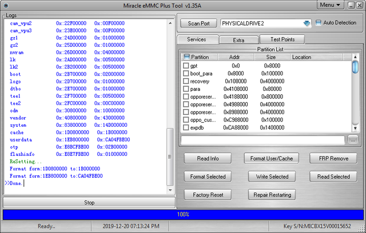Check the opporeser partition at 0x4988000
Screen dimensions: 366x233
(x=186, y=104)
